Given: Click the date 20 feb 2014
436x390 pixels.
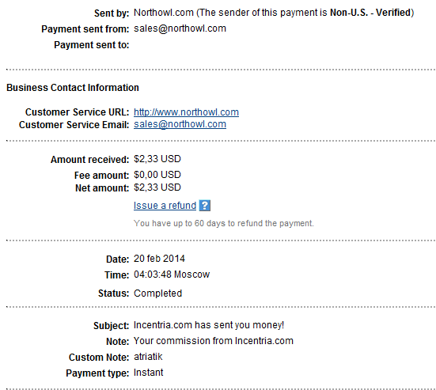Looking at the screenshot, I should pyautogui.click(x=159, y=259).
